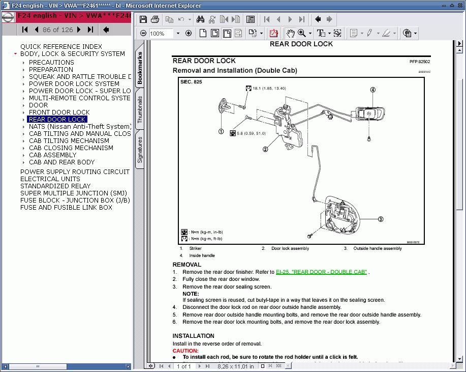Expand the DOOR tree node
The width and height of the screenshot is (466, 372).
(23, 105)
